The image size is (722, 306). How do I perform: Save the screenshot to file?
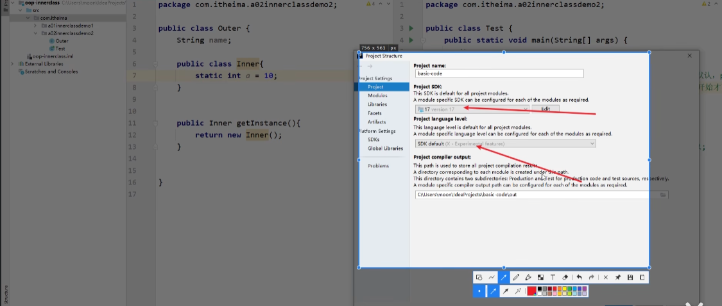pos(630,277)
